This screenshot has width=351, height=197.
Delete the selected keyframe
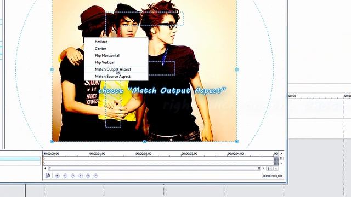tap(95, 176)
